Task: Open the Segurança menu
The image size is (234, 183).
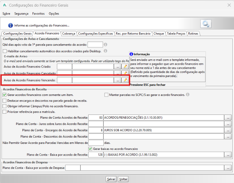Action: 21,14
